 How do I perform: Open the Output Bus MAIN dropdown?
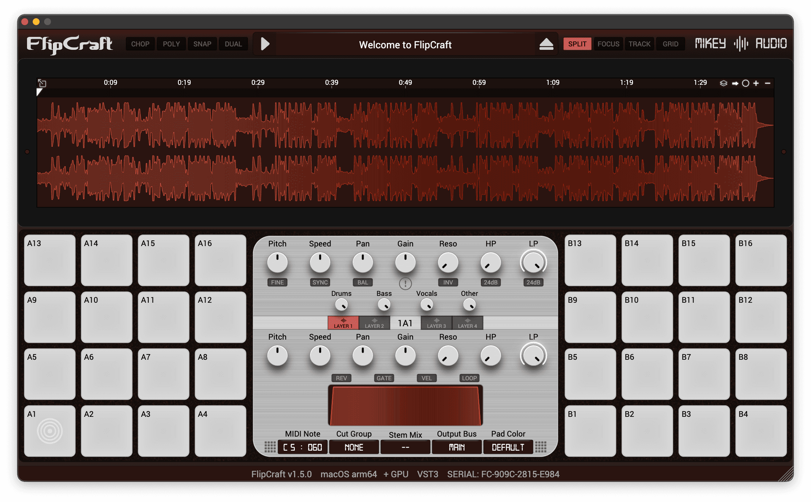(x=456, y=447)
